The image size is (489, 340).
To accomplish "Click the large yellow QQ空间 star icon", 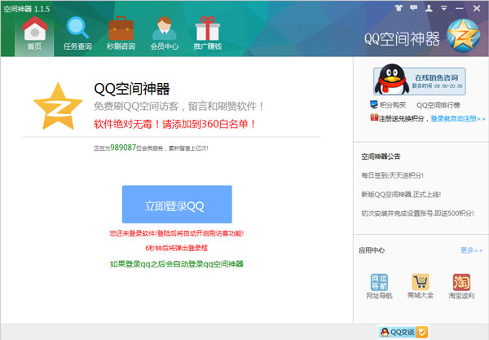I will [x=59, y=106].
